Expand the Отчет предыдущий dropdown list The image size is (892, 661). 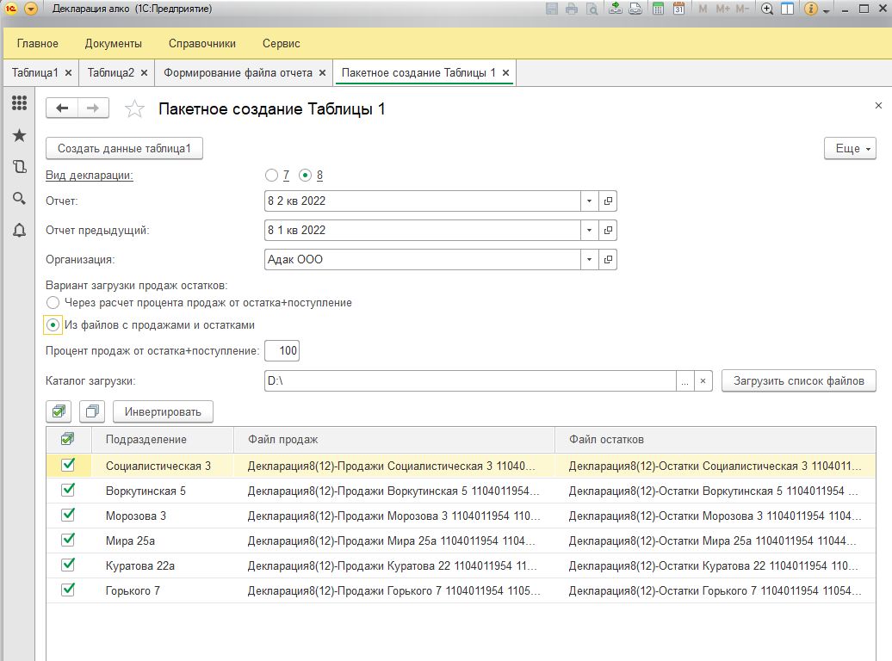[589, 231]
